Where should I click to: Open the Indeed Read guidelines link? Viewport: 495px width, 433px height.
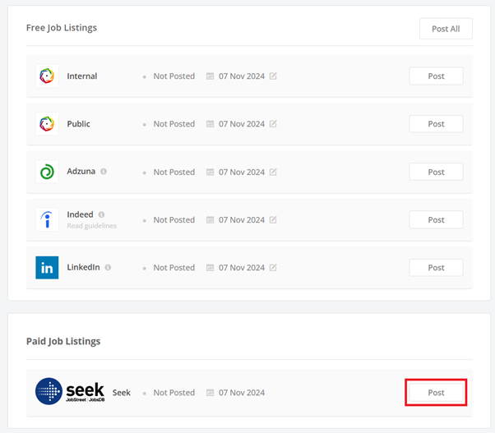pos(91,226)
